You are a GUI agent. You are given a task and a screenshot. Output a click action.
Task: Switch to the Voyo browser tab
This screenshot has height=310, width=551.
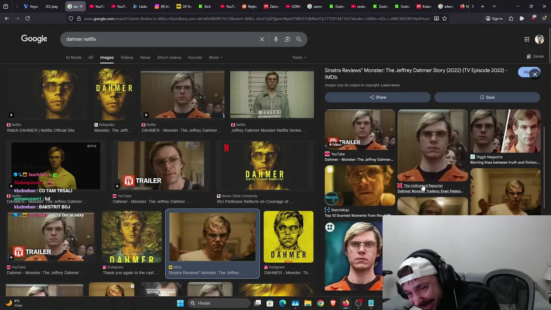[x=31, y=6]
